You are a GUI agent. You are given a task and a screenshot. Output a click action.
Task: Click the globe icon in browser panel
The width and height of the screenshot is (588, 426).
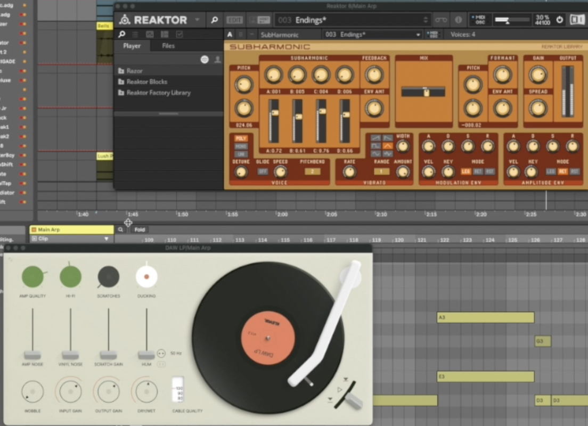coord(205,60)
